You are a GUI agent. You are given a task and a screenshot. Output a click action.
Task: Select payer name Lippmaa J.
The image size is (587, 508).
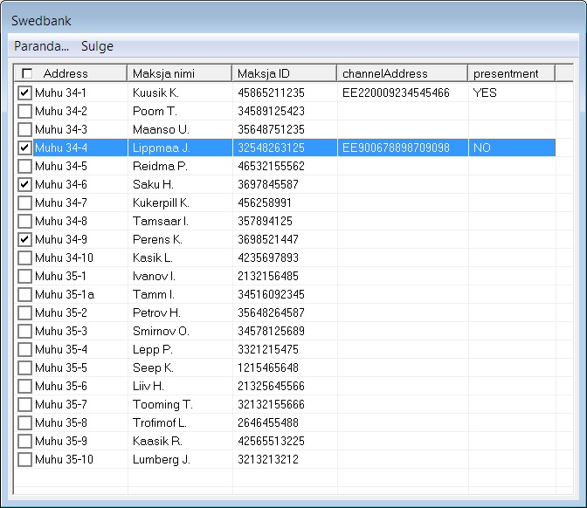click(162, 148)
